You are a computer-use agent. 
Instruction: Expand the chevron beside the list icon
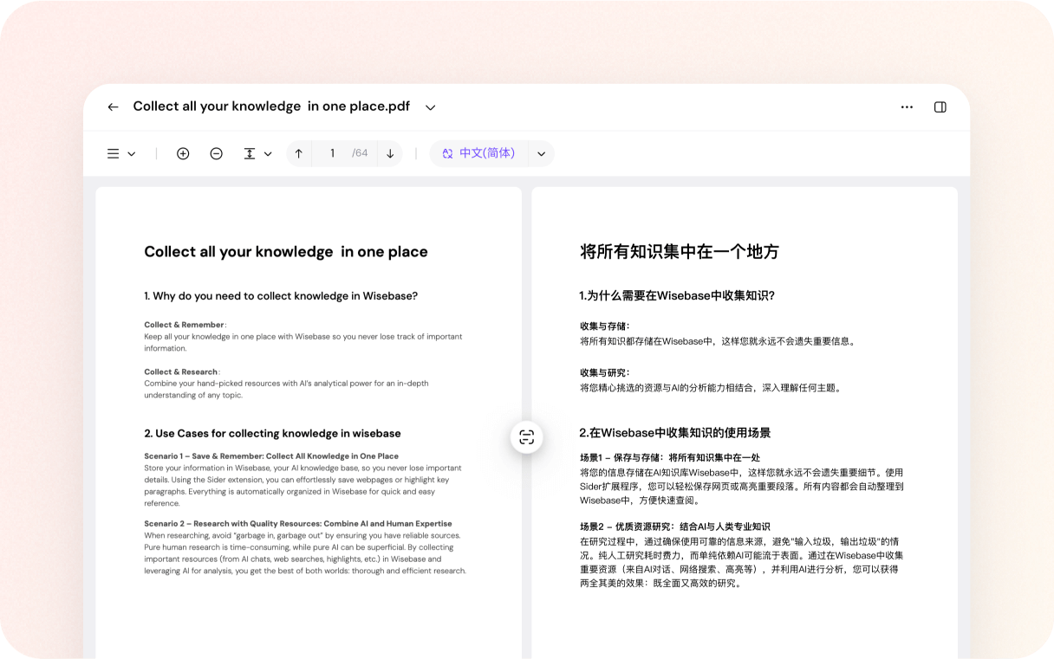pyautogui.click(x=132, y=154)
